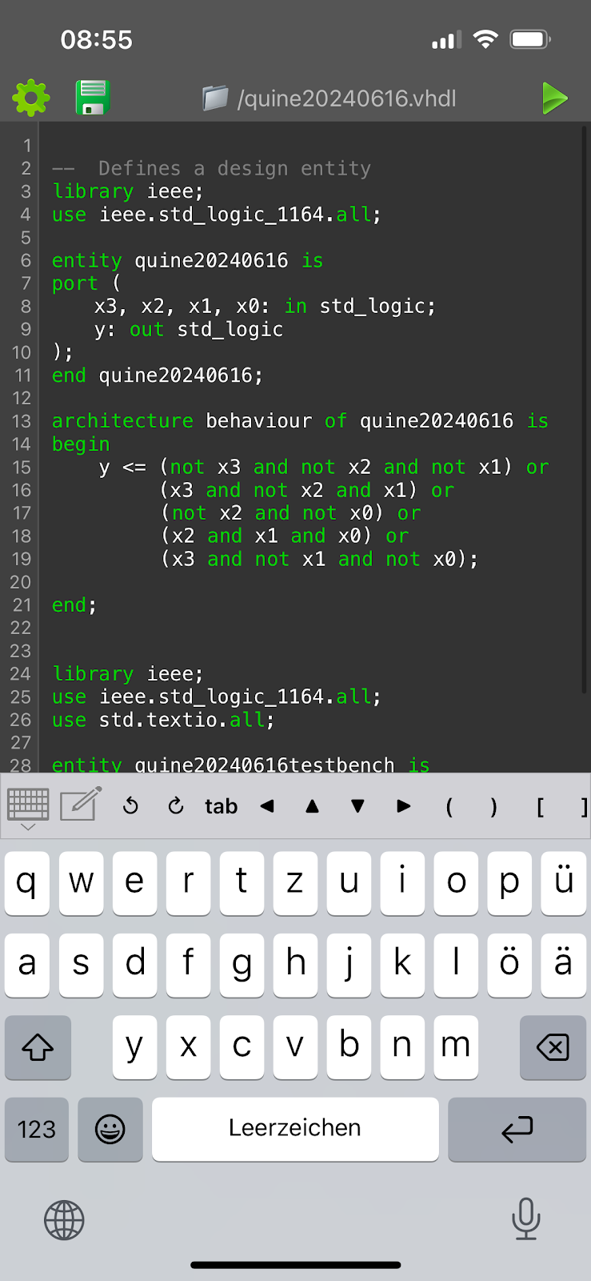This screenshot has height=1281, width=591.
Task: Undo the last edit
Action: click(x=130, y=806)
